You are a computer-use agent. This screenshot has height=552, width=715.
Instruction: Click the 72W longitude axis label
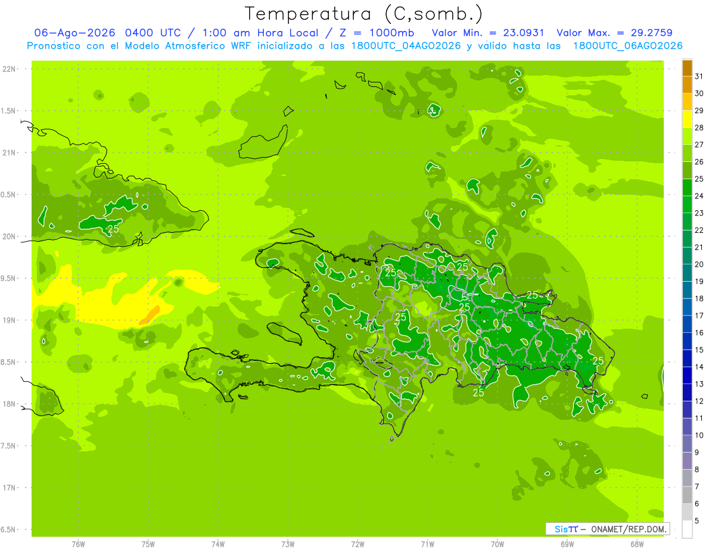(357, 544)
